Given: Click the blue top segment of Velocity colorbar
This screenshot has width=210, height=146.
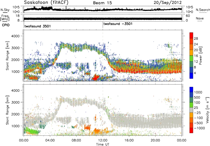Looking at the screenshot, I should [191, 90].
